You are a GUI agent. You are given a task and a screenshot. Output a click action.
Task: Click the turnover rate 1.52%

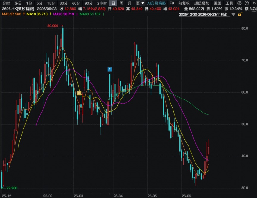[x=217, y=9]
